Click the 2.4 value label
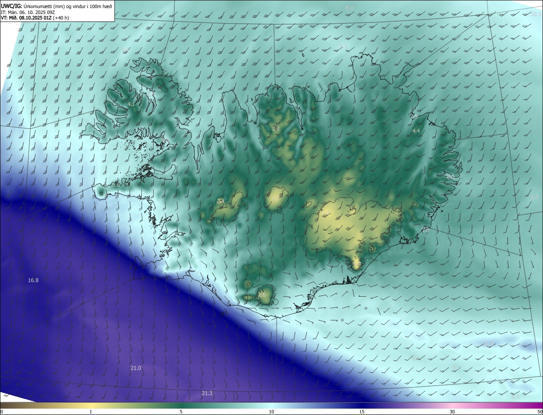 [220, 201]
